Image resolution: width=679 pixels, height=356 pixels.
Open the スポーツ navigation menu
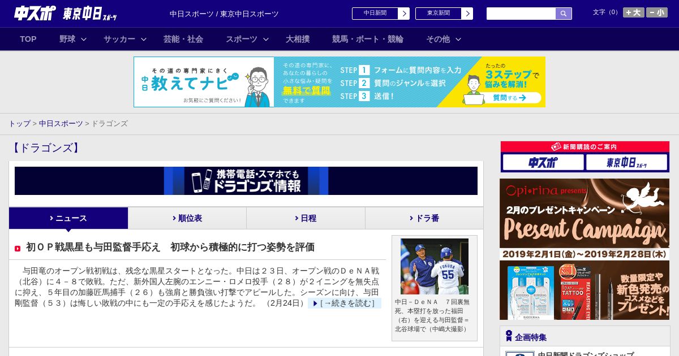(241, 39)
